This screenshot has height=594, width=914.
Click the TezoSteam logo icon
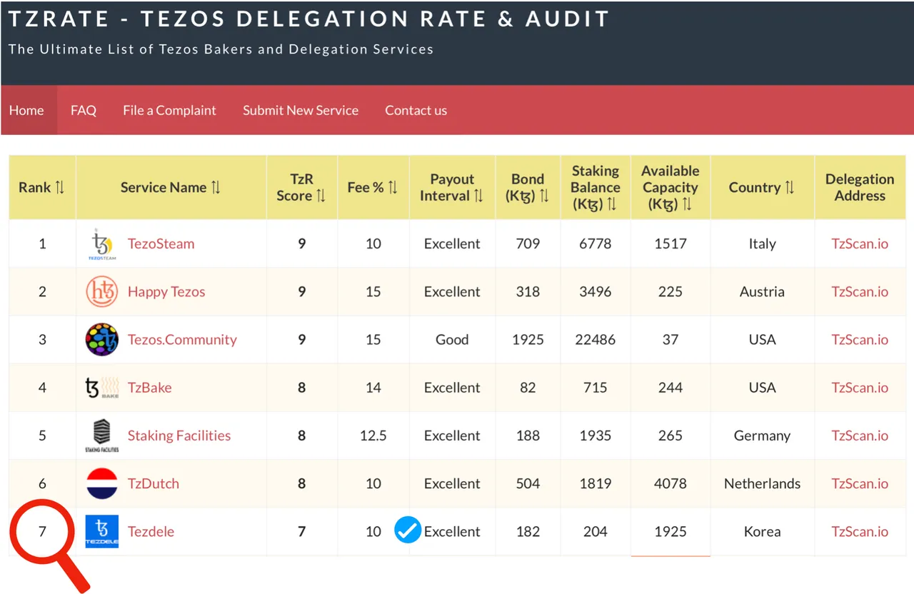tap(102, 245)
